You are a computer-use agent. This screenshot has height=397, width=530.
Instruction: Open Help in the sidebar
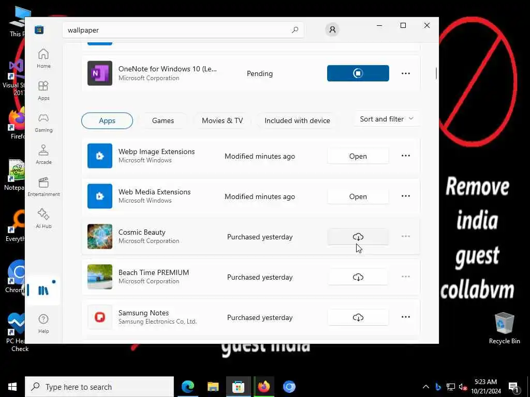43,324
